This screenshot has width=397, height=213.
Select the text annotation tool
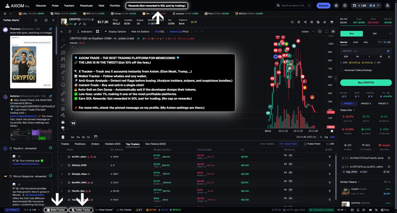click(63, 78)
